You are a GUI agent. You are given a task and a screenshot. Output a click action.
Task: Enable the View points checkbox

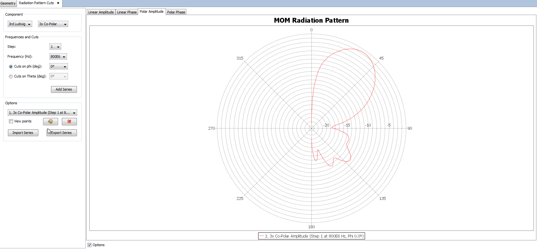[11, 121]
